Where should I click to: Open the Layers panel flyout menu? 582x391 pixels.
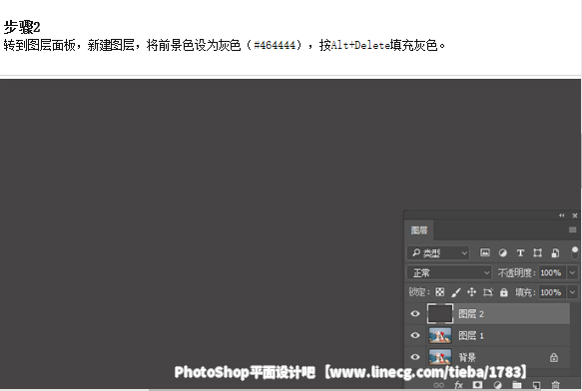(573, 230)
